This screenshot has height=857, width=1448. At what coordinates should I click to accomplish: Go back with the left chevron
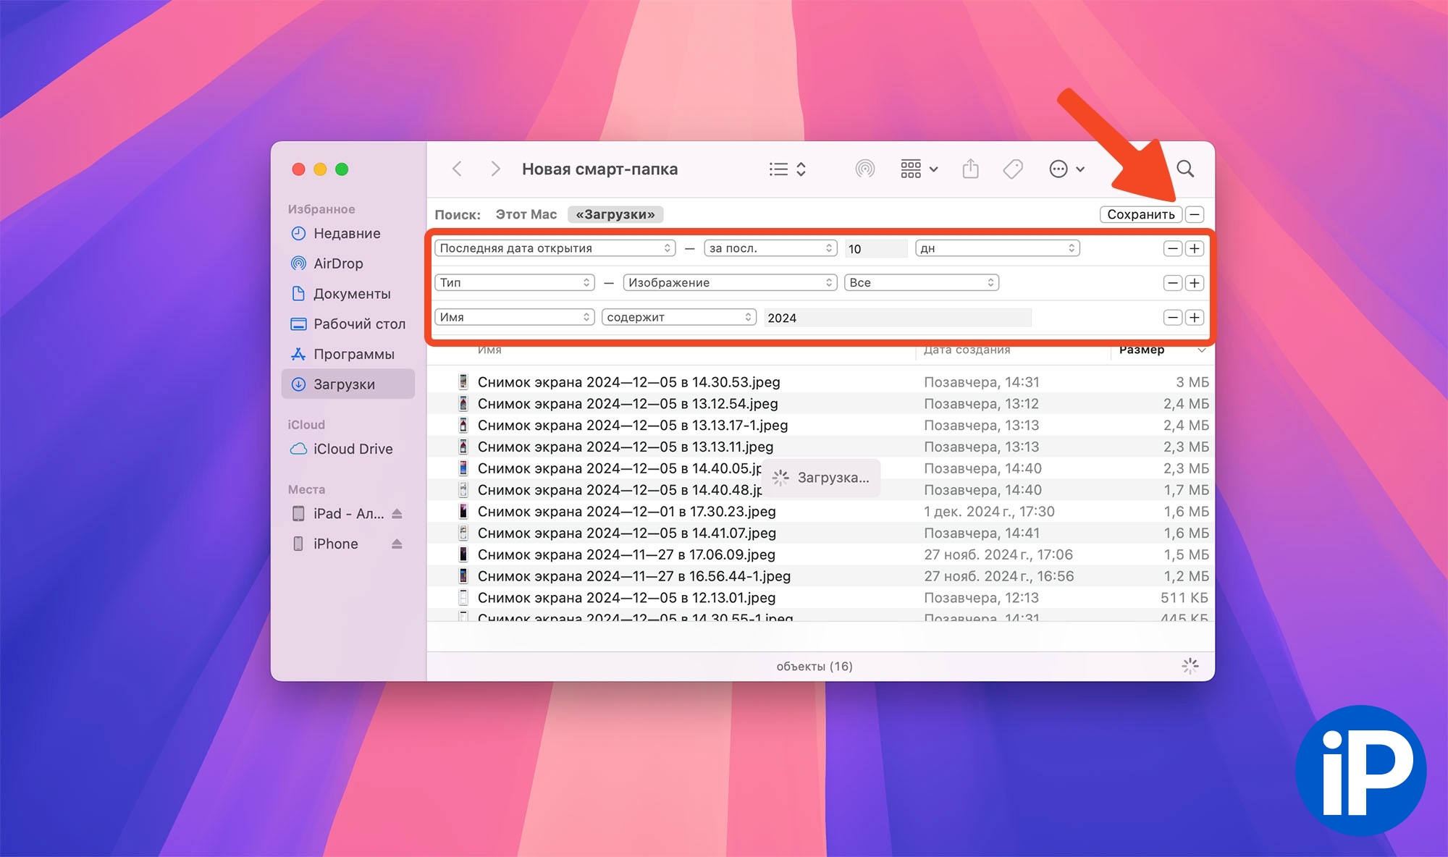coord(457,169)
